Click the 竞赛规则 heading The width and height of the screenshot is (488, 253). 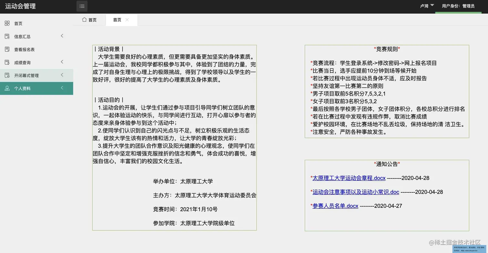pyautogui.click(x=387, y=49)
